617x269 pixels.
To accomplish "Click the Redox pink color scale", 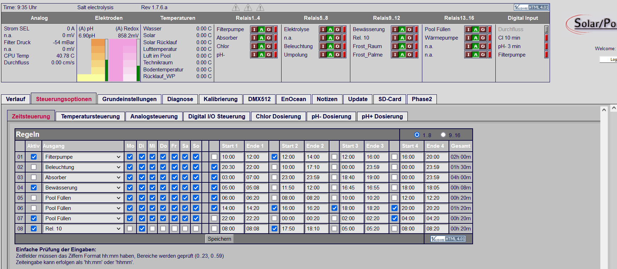I will [x=123, y=60].
